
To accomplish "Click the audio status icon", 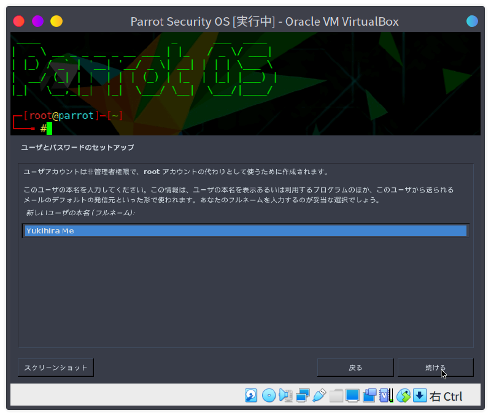I will [285, 395].
